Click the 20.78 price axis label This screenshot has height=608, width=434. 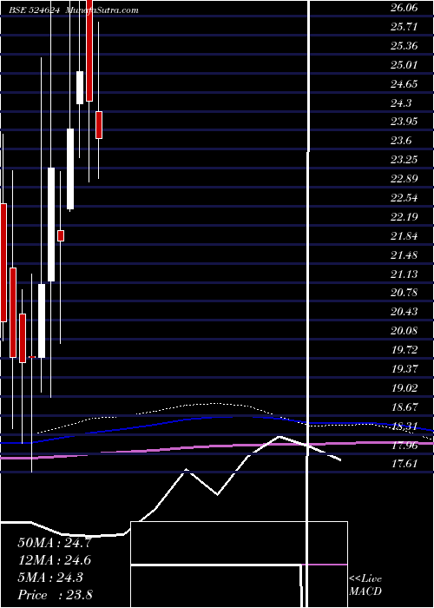click(404, 293)
